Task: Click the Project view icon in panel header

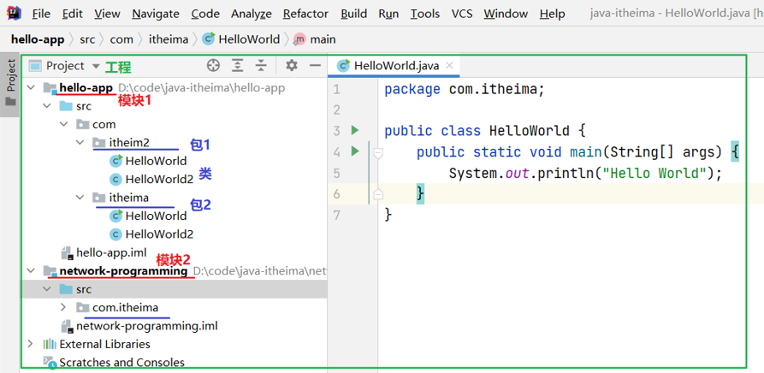Action: click(x=34, y=66)
